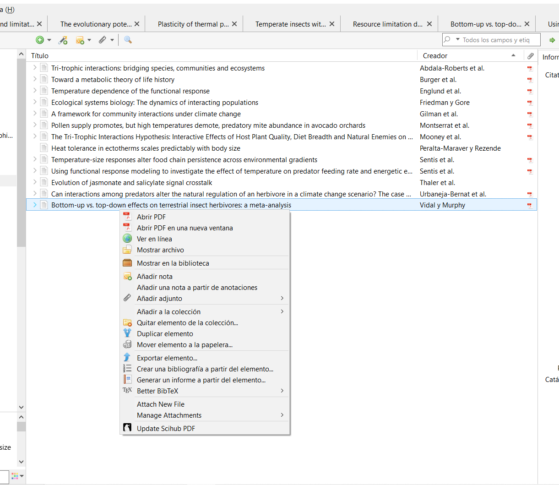Click the New Note toolbar icon

tap(80, 40)
